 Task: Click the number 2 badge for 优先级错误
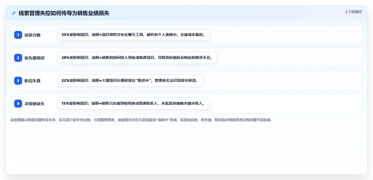[18, 58]
